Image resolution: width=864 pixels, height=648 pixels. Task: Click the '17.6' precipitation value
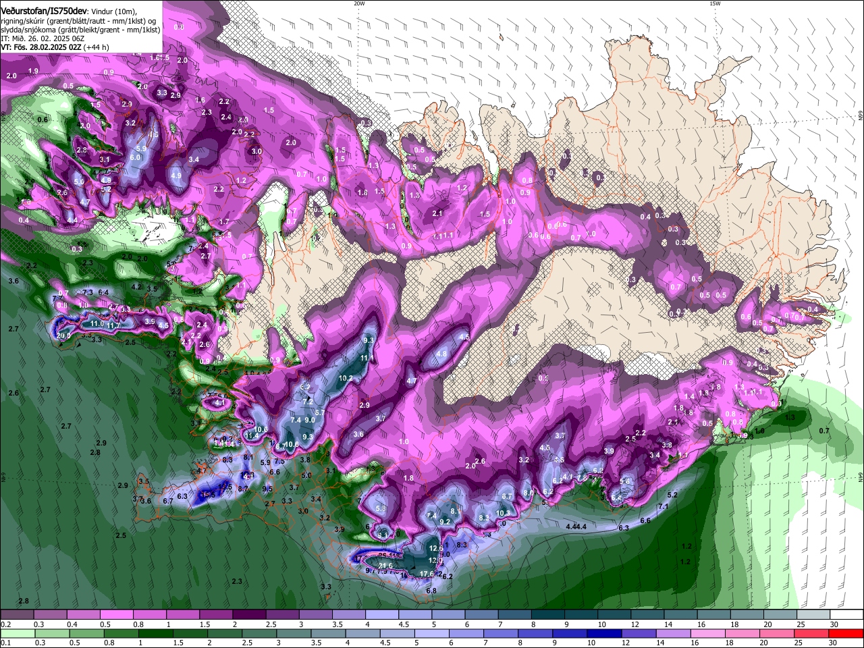[427, 574]
